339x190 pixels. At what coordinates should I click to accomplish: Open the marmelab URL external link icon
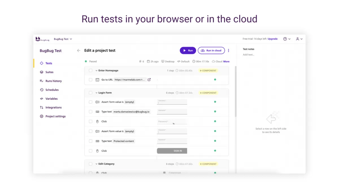pyautogui.click(x=149, y=80)
